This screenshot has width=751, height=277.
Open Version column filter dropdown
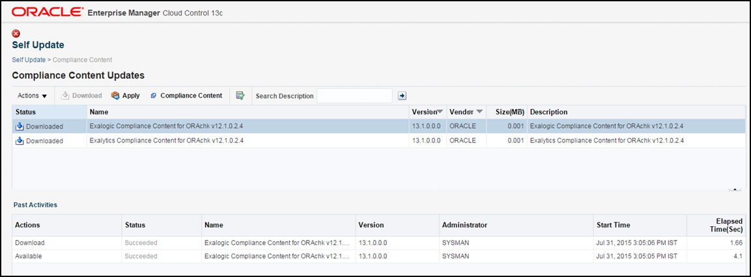(x=440, y=112)
